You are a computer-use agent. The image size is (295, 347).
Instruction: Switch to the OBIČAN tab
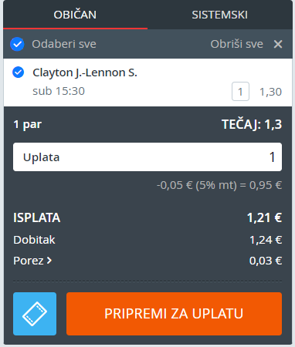point(75,15)
